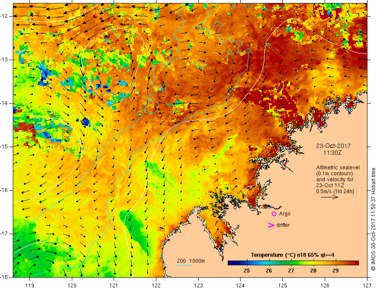
Task: Click the '11:30Z' time text
Action: coord(332,153)
